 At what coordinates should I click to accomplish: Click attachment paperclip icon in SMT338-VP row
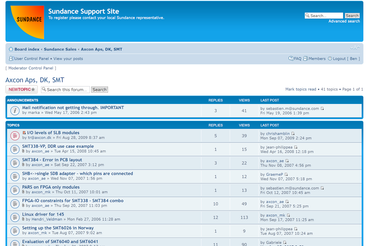(x=23, y=151)
